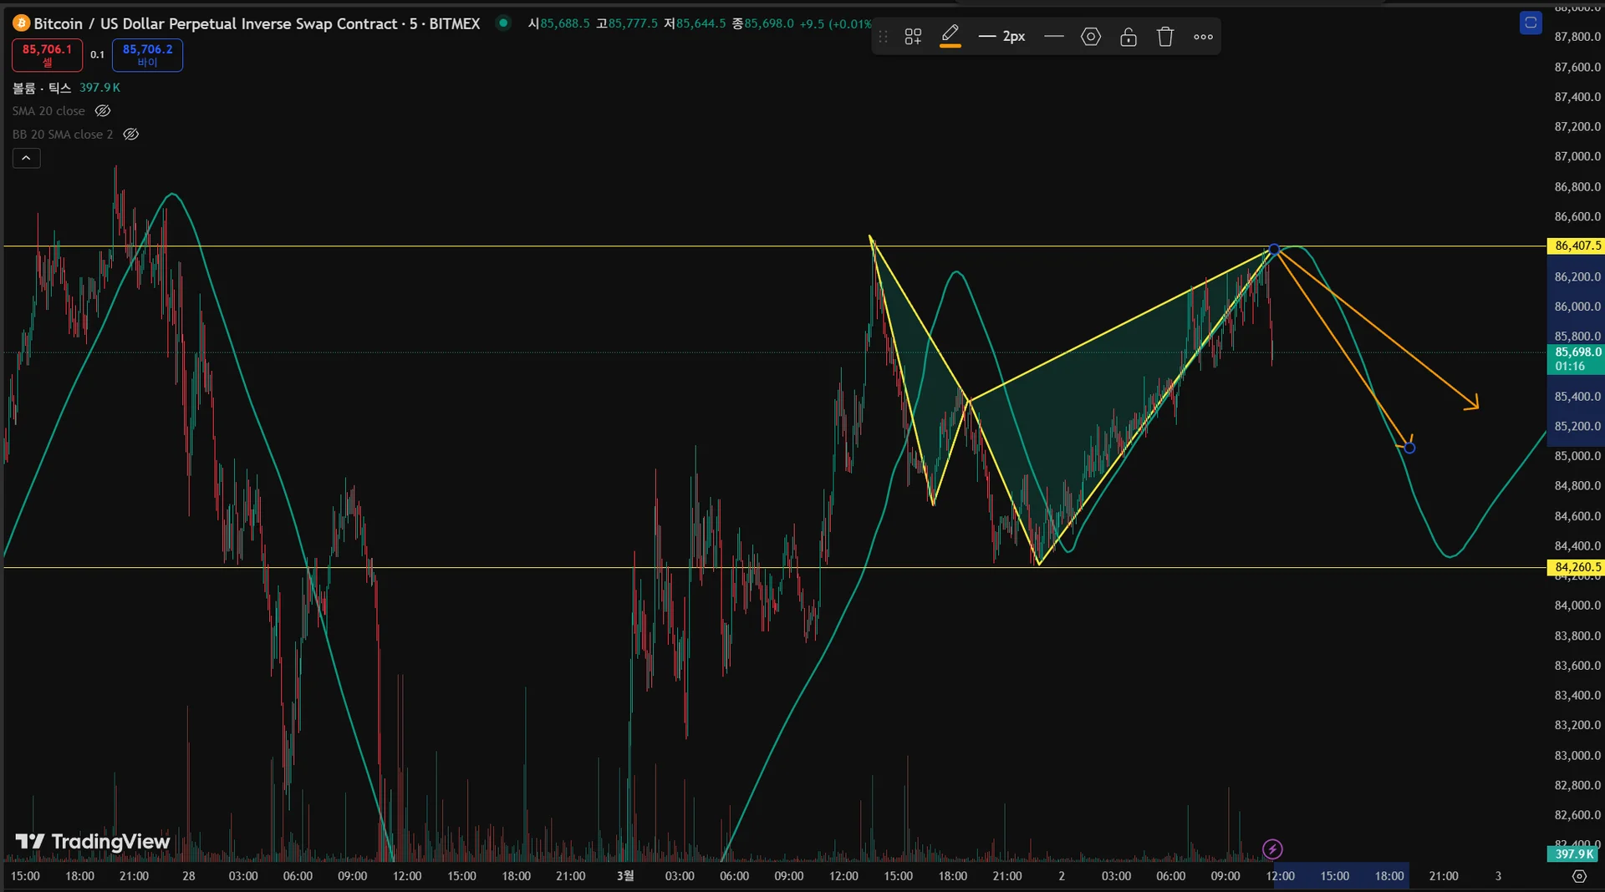
Task: Click the 86,407.5 horizontal line price label
Action: (1576, 246)
